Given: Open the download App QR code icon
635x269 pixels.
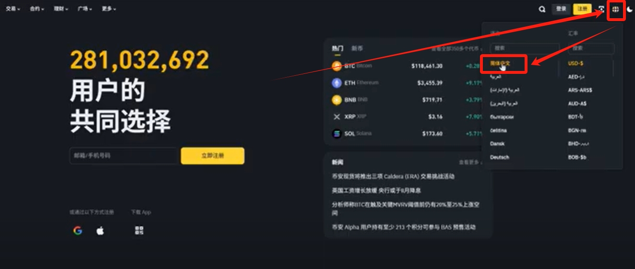Looking at the screenshot, I should point(139,231).
